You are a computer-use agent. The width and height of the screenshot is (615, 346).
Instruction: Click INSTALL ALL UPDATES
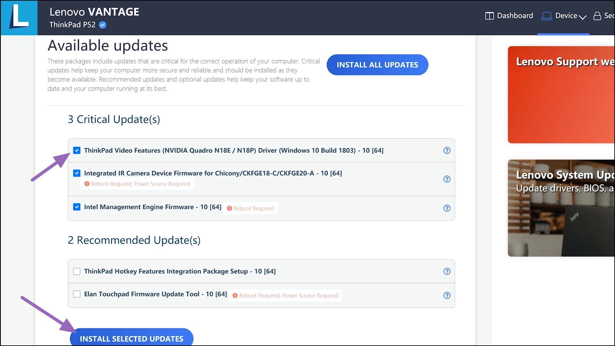tap(377, 64)
